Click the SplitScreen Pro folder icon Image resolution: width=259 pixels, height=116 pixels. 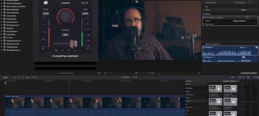4,44
